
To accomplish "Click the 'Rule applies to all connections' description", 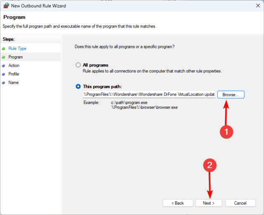I will [152, 71].
